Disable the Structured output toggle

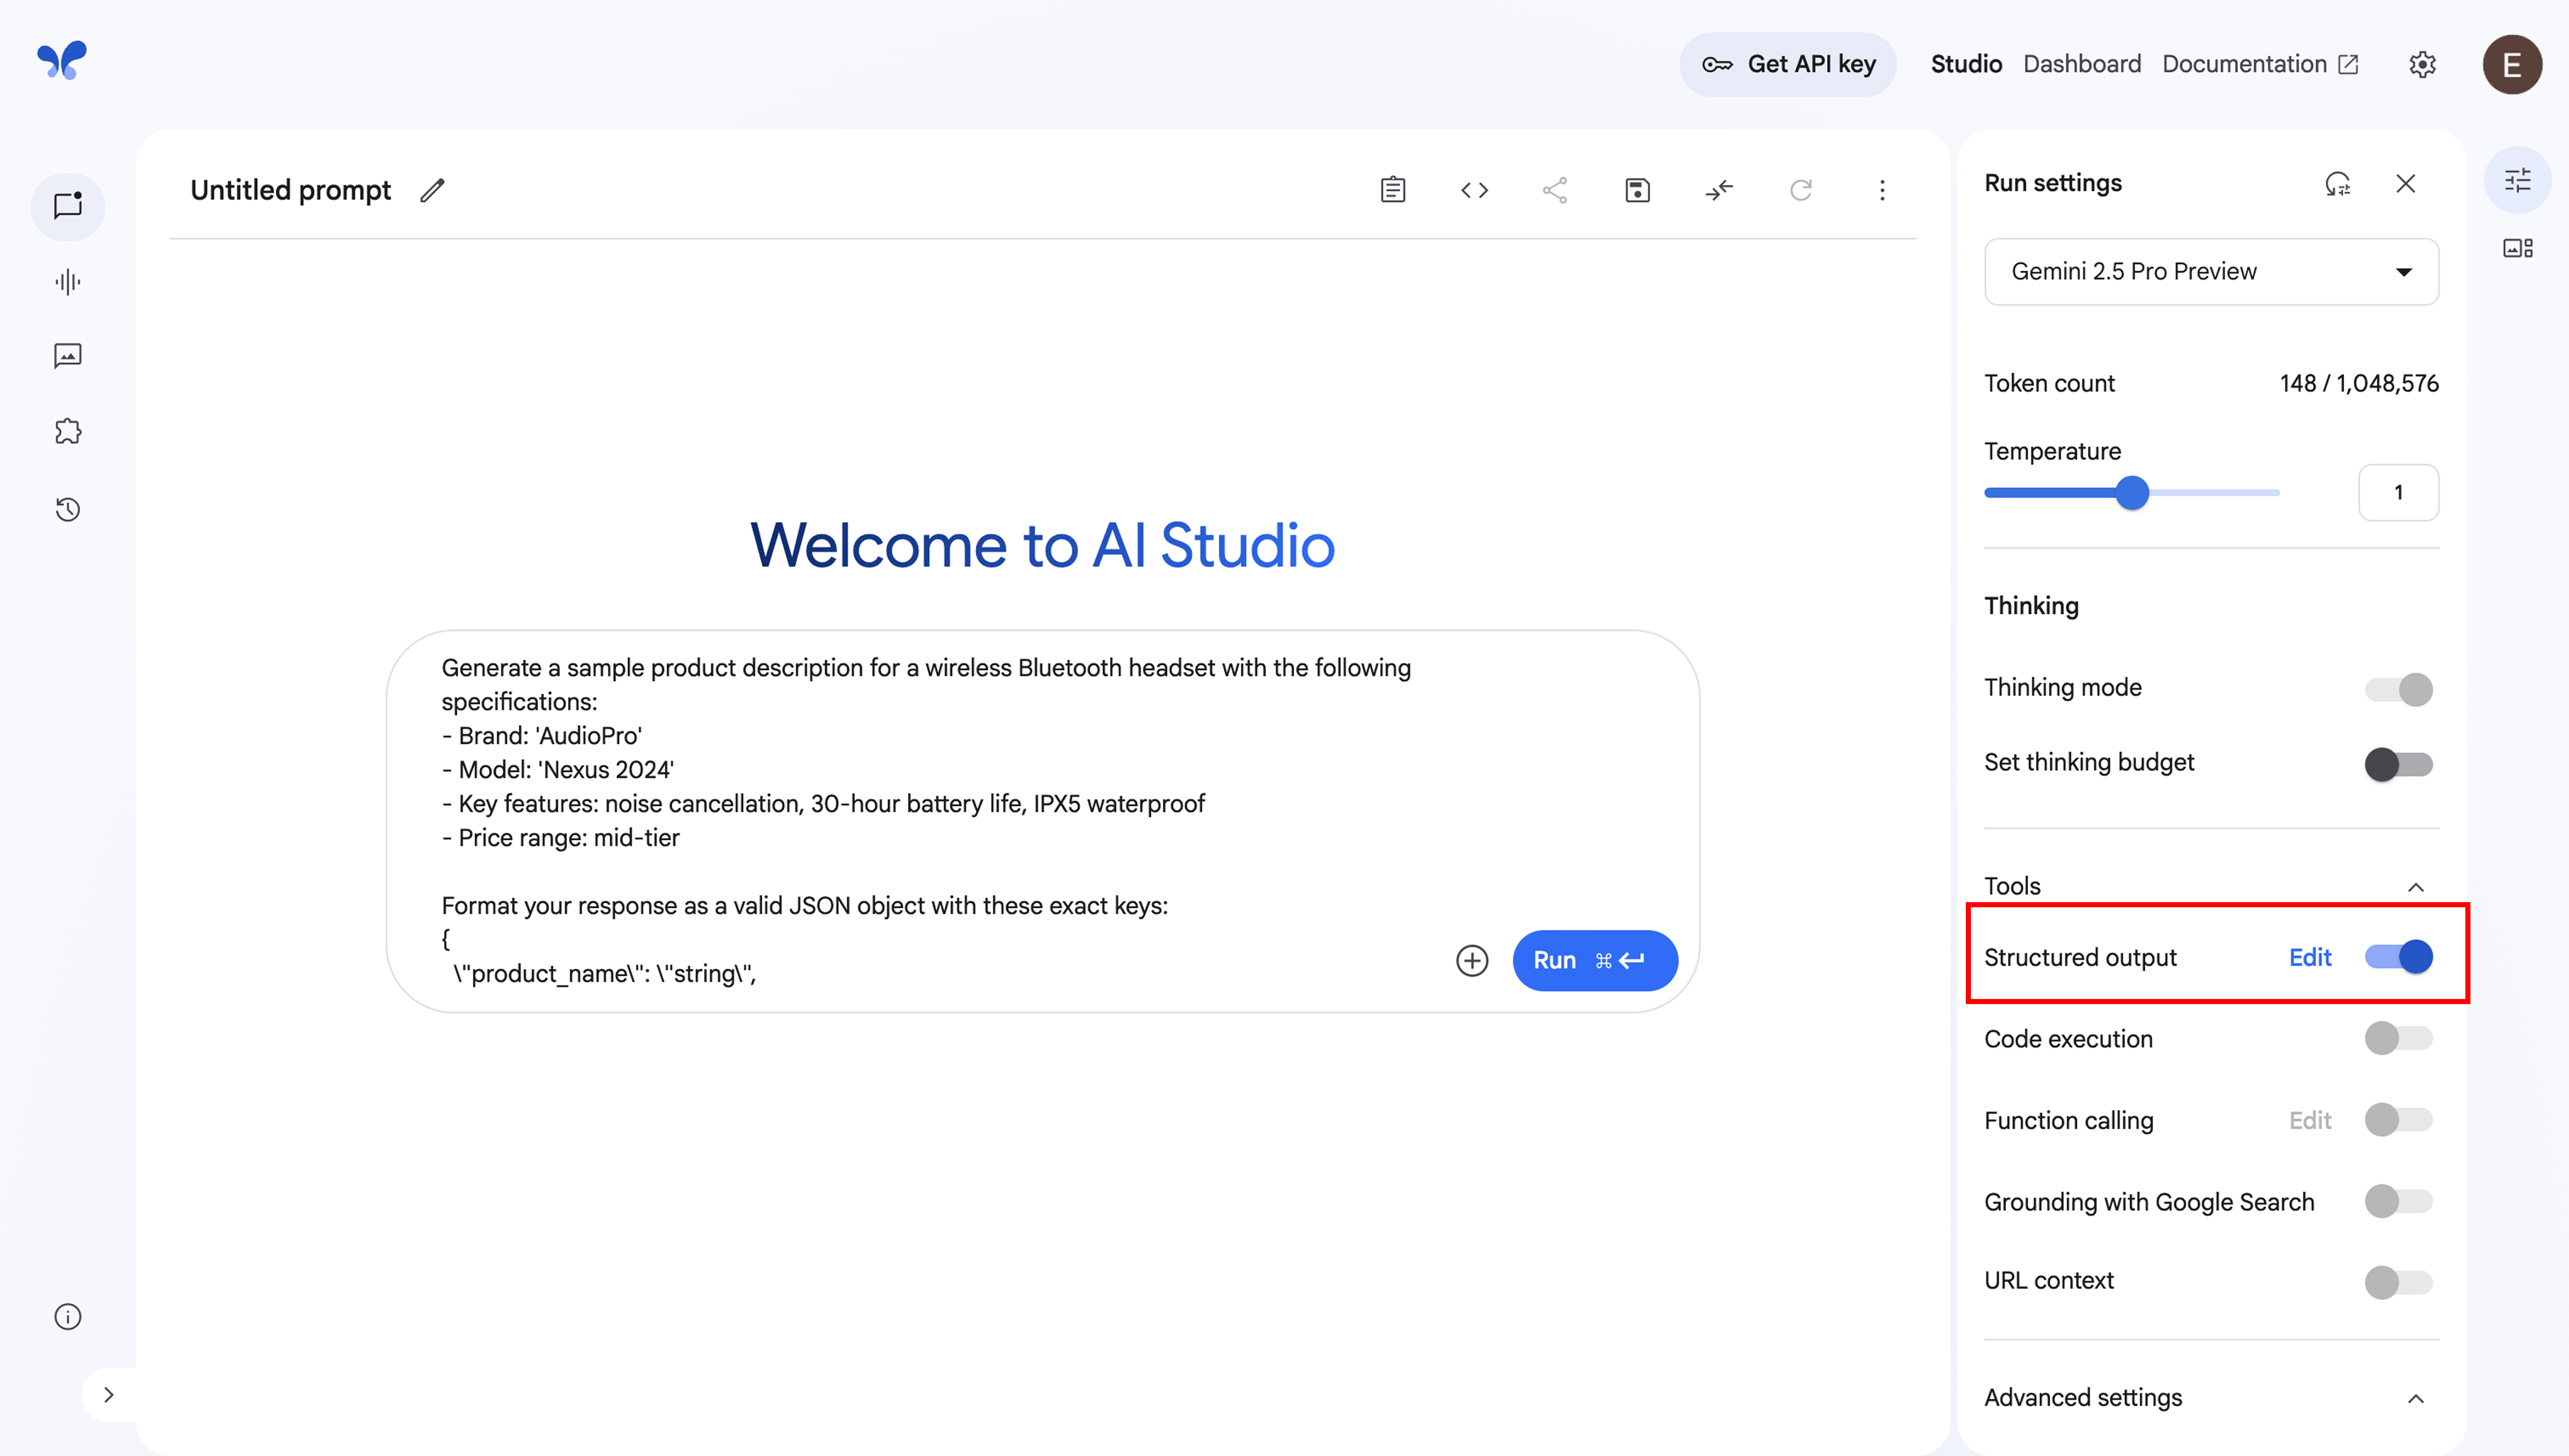[x=2398, y=957]
